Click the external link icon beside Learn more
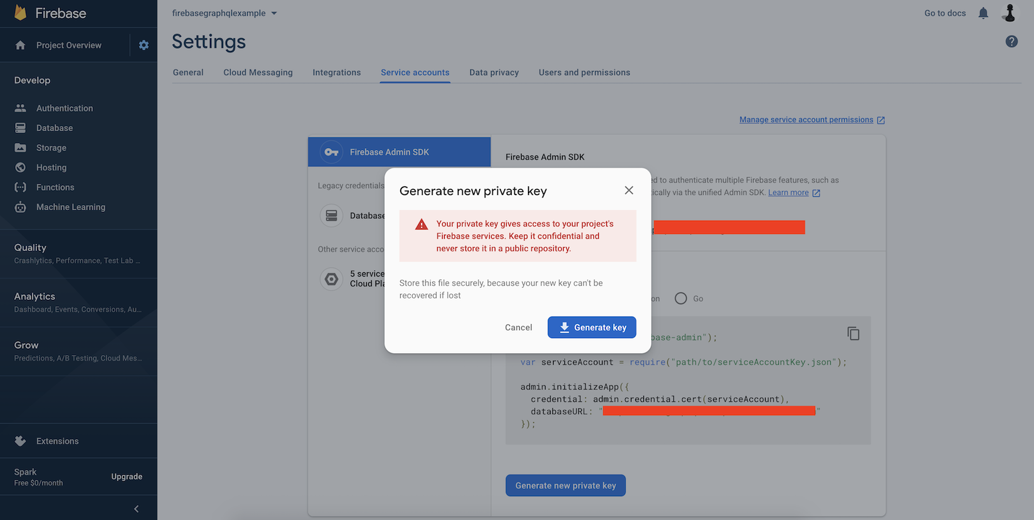The width and height of the screenshot is (1034, 520). tap(816, 193)
